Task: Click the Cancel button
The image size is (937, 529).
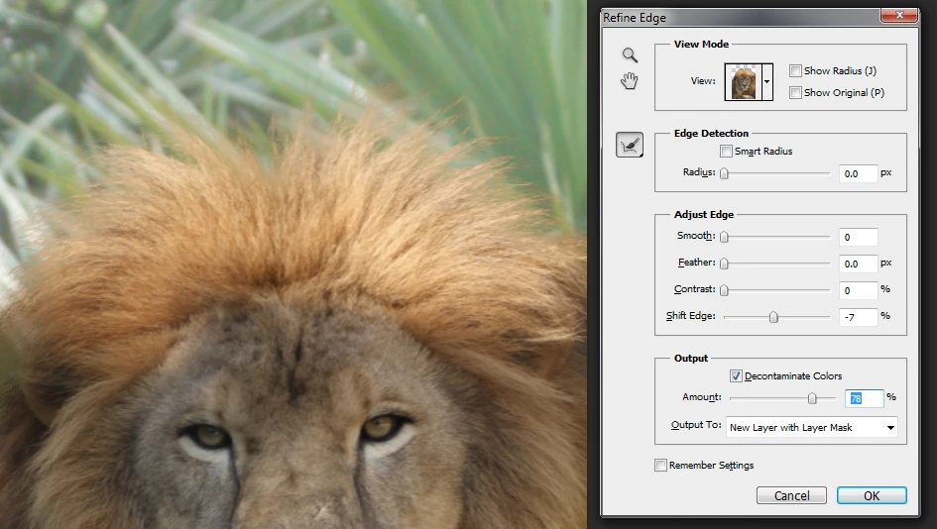Action: point(792,495)
